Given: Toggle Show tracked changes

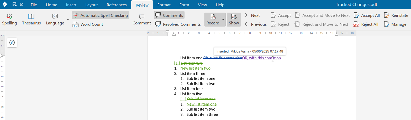Looking at the screenshot, I should pos(234,20).
